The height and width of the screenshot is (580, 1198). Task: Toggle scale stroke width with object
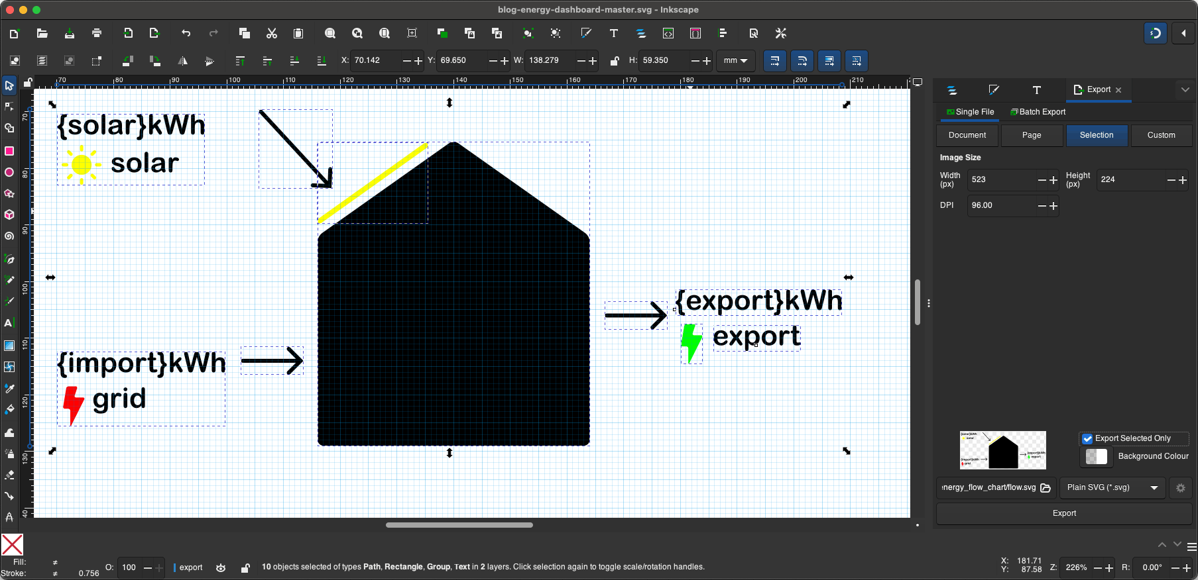775,61
